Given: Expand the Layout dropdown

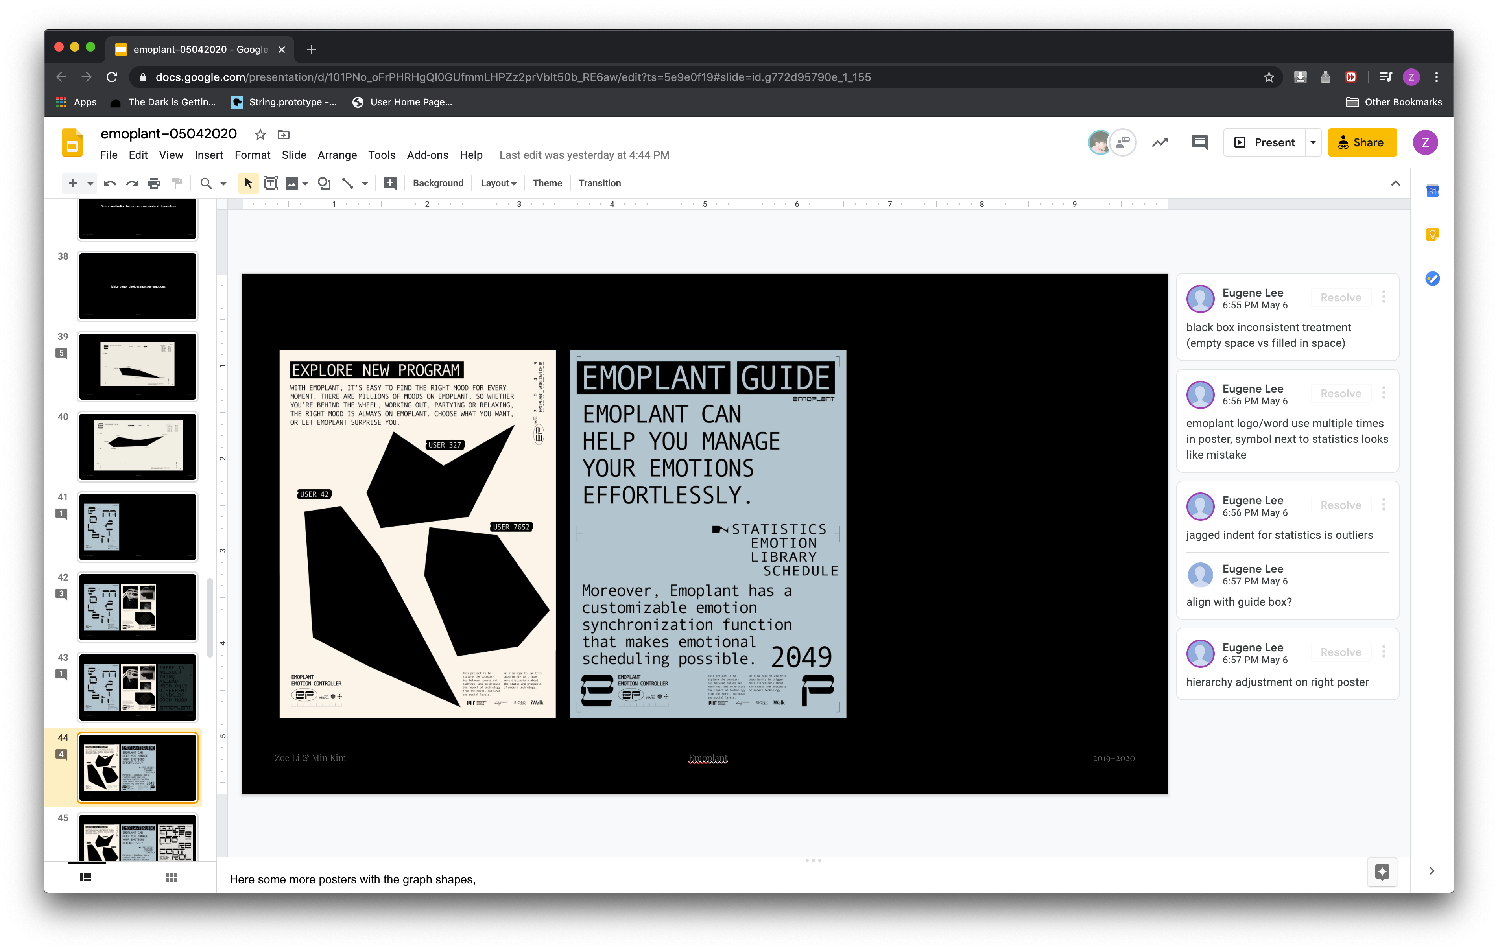Looking at the screenshot, I should (x=498, y=183).
